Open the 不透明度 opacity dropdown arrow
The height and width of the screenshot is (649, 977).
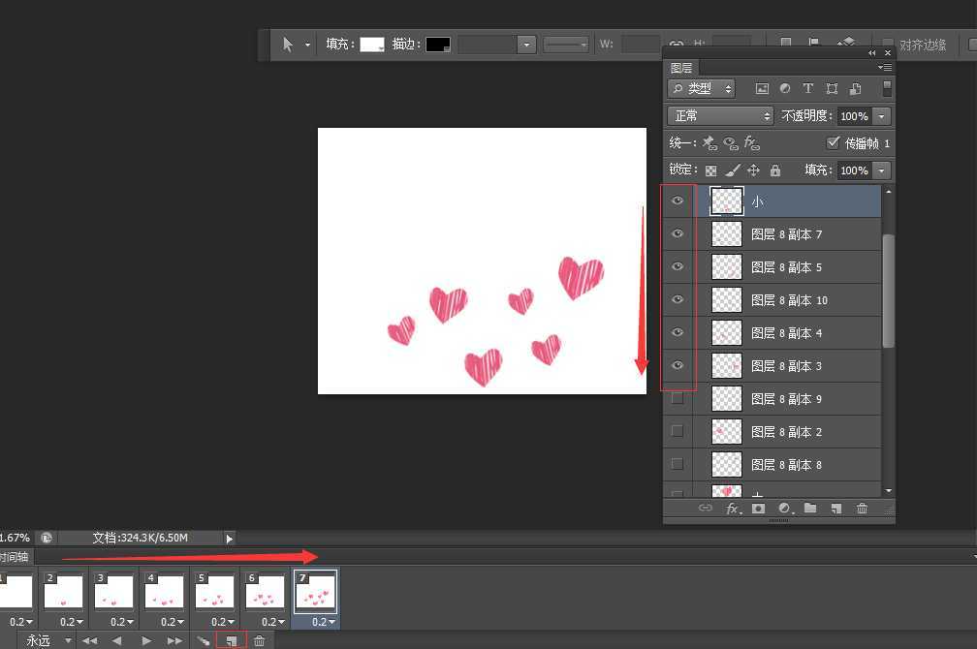click(x=881, y=115)
